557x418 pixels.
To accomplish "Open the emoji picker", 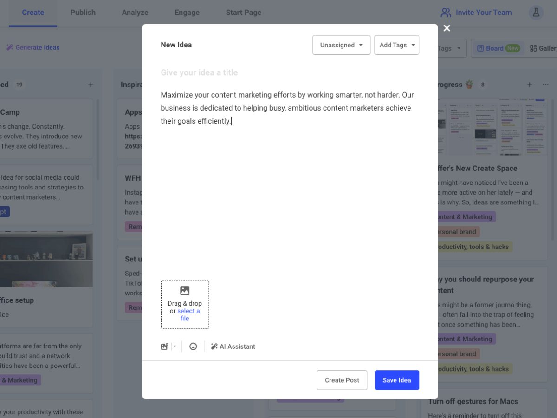I will [193, 346].
